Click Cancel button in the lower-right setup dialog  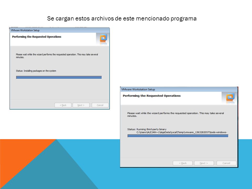(x=226, y=163)
